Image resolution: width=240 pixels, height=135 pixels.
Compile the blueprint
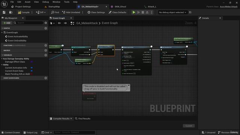click(24, 12)
